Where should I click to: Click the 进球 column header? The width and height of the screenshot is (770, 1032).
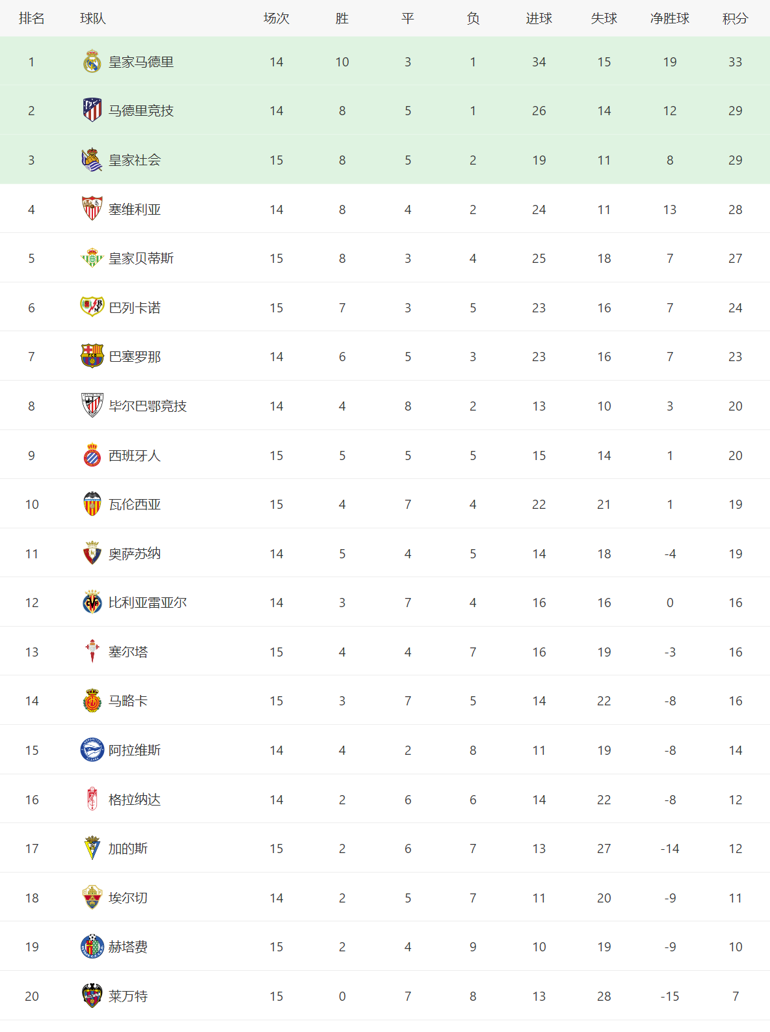tap(539, 19)
